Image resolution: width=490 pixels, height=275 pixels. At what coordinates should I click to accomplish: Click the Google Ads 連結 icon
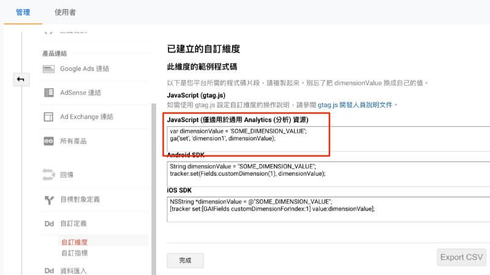(48, 69)
